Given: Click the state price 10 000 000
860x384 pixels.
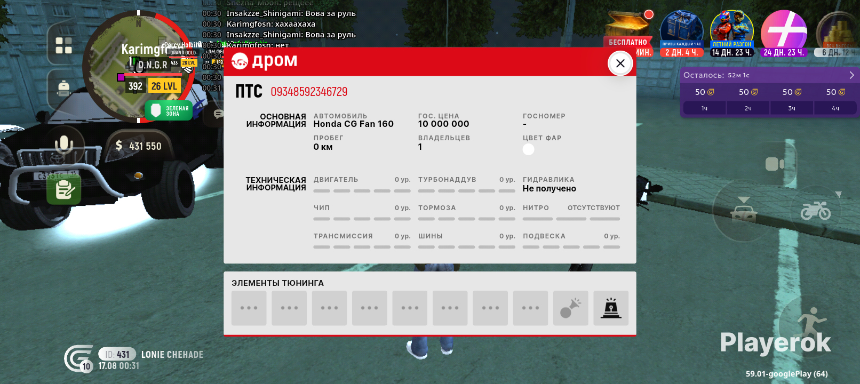Looking at the screenshot, I should (x=444, y=124).
